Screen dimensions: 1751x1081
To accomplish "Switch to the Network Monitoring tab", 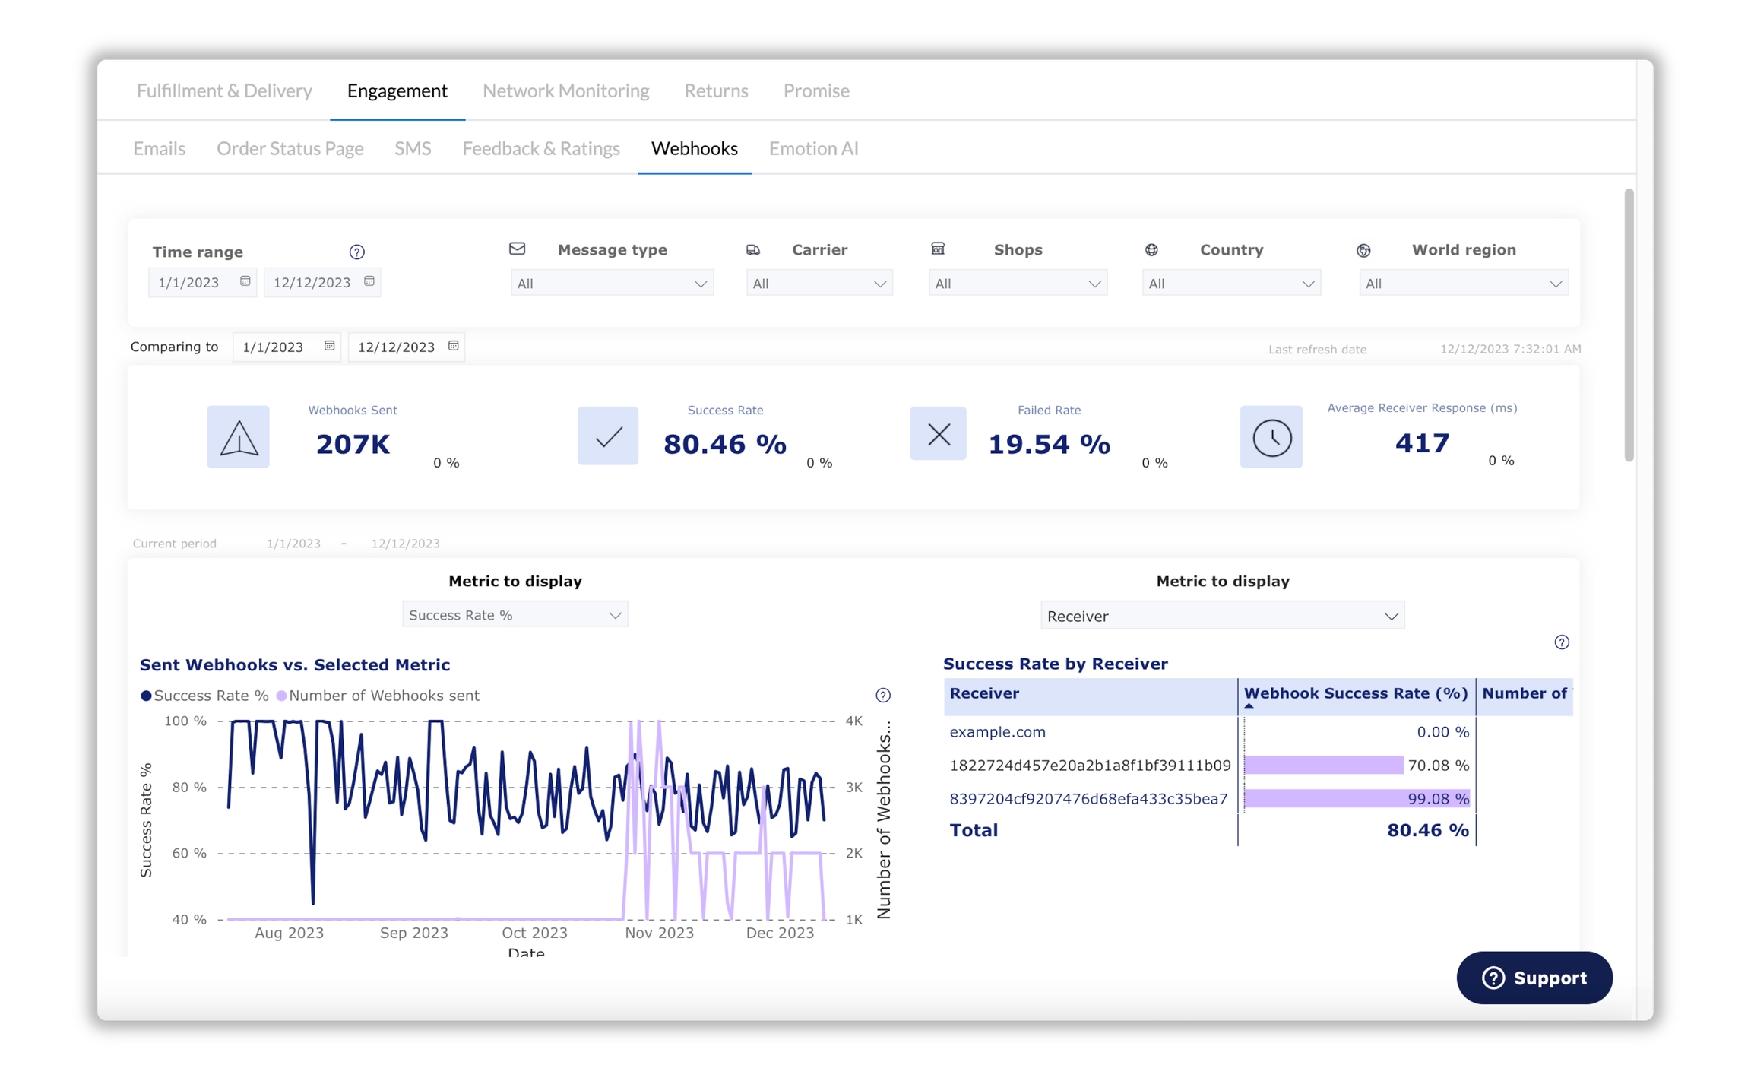I will [565, 90].
